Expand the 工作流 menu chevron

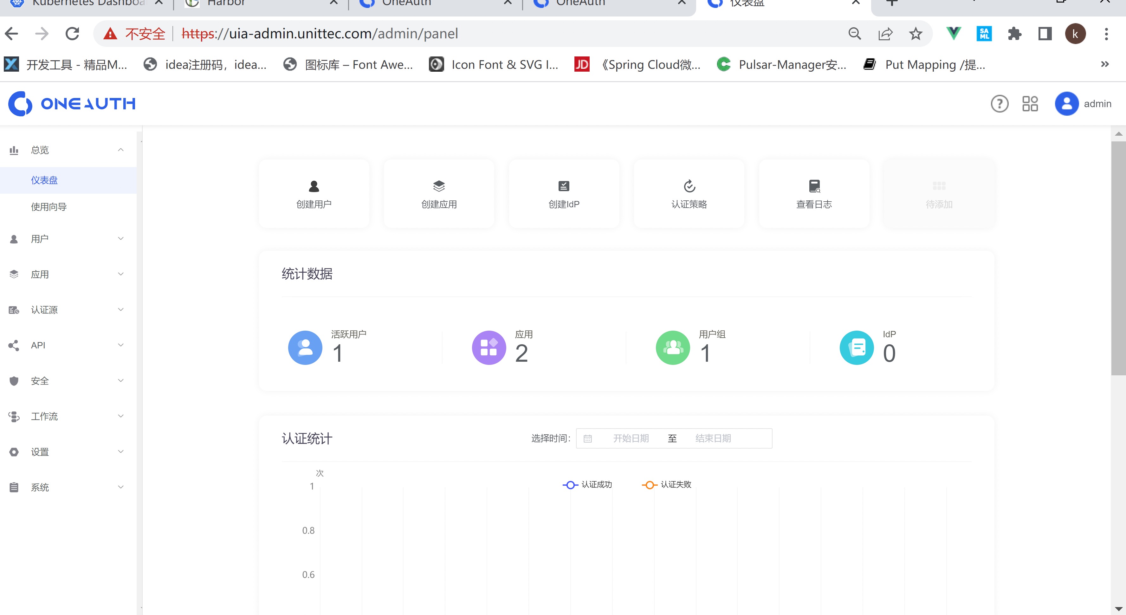[x=121, y=416]
